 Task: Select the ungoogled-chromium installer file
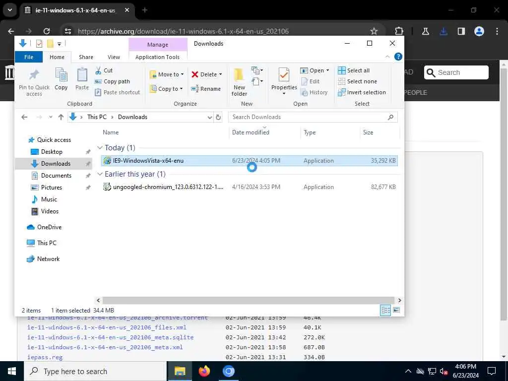coord(250,187)
